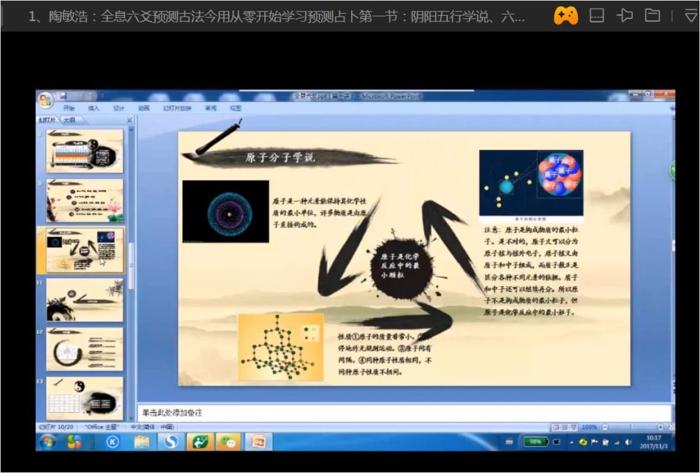Click the central ink circle text 原子是化学反应中的最小颗粒
Screen dimensions: 700x473
399,265
